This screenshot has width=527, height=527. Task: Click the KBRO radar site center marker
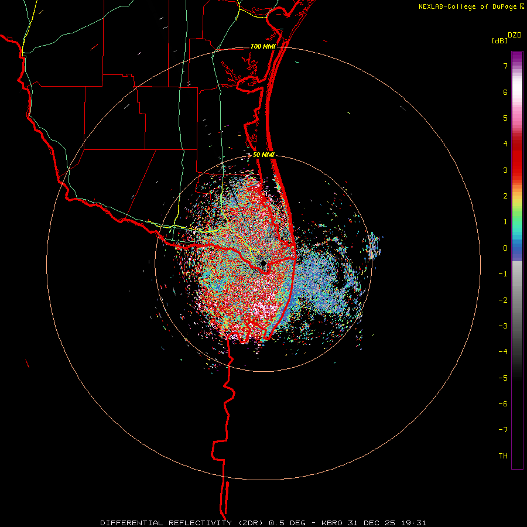click(263, 263)
